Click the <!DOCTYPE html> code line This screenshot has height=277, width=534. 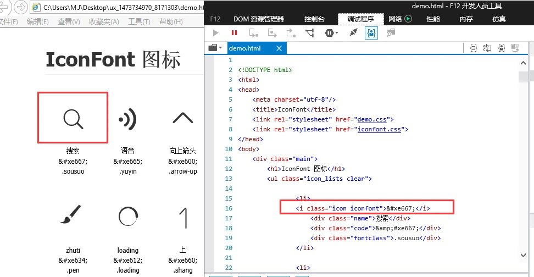point(265,70)
